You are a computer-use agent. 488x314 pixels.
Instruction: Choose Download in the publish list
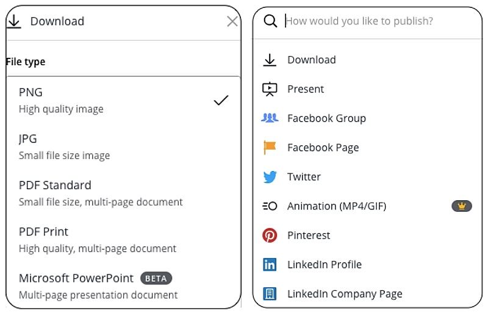(x=367, y=60)
